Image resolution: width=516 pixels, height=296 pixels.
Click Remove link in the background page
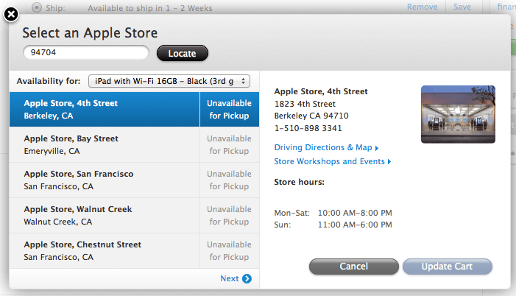(423, 7)
